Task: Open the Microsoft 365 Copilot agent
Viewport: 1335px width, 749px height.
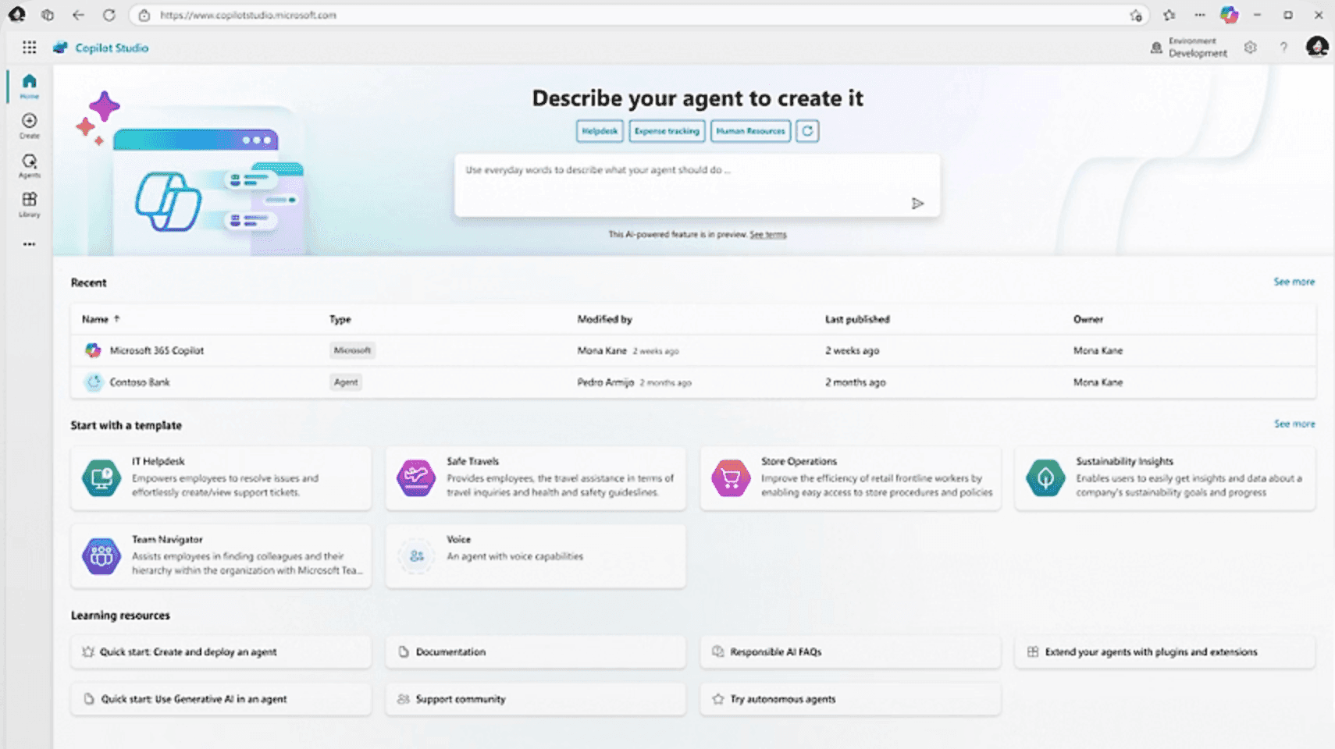Action: click(x=156, y=350)
